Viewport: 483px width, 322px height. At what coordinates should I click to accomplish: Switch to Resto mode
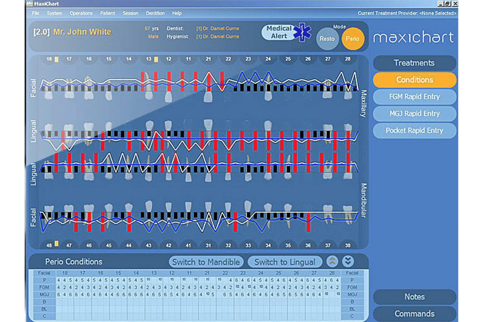click(x=327, y=39)
